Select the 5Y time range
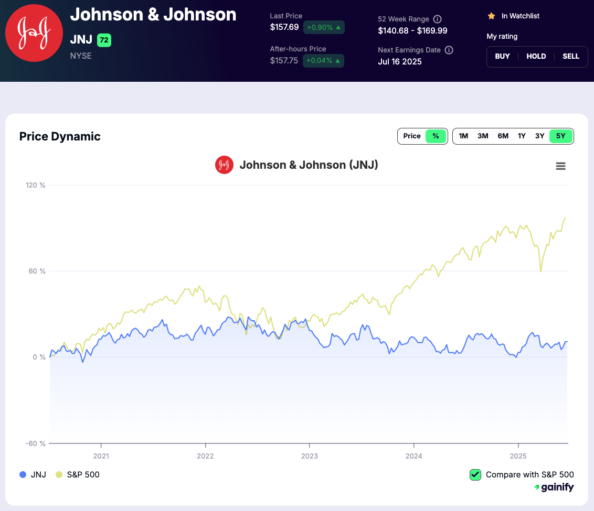The width and height of the screenshot is (594, 511). (560, 136)
